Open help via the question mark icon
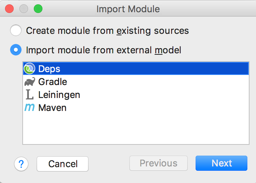 click(x=21, y=164)
